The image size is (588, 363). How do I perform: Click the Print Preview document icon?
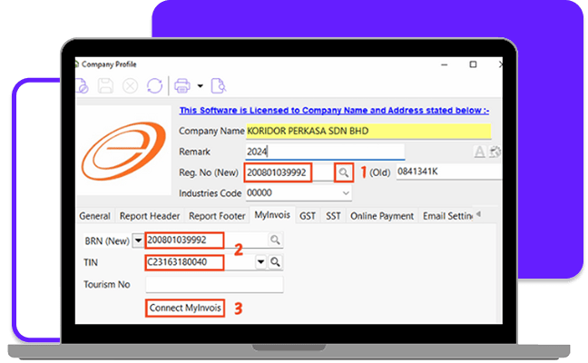point(219,86)
